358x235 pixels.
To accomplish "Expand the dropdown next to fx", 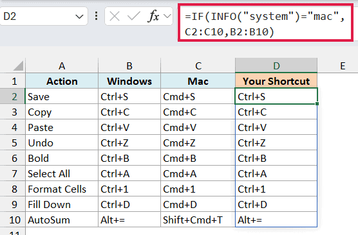I will point(167,17).
